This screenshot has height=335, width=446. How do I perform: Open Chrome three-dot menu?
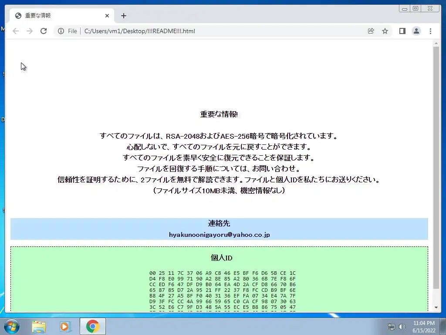430,31
